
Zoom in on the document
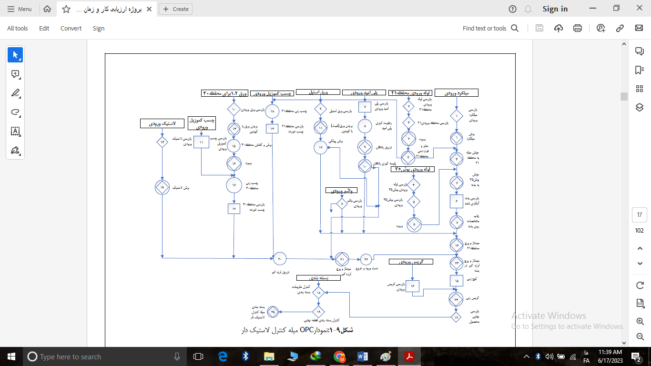tap(640, 322)
